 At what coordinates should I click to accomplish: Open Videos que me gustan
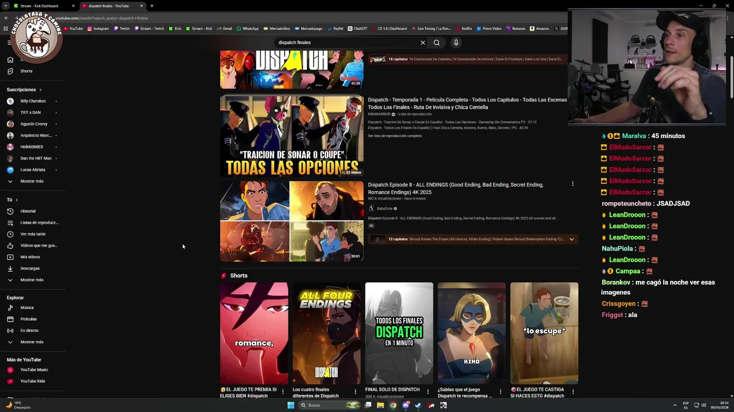[x=32, y=245]
